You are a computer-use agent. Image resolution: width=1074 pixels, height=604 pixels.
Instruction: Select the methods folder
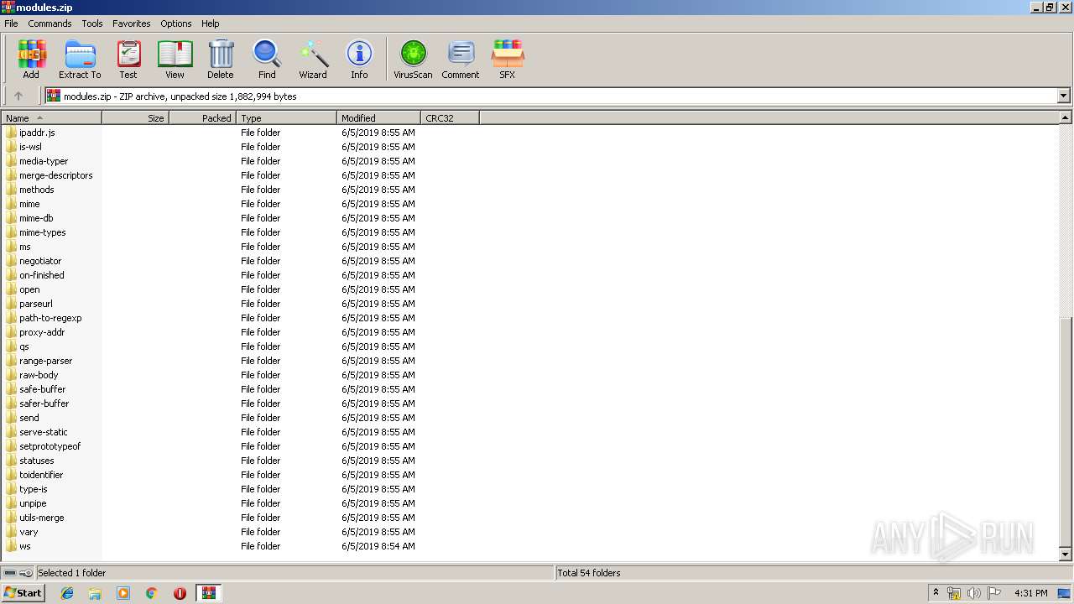pos(37,190)
